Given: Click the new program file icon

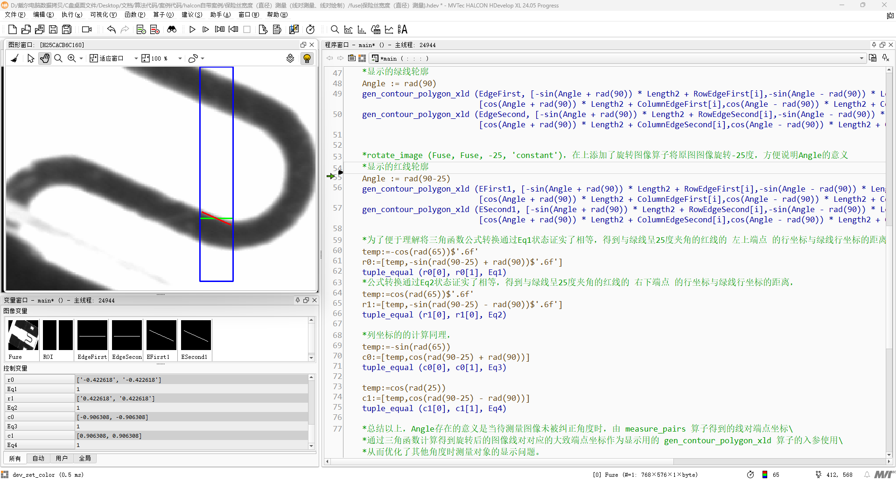Looking at the screenshot, I should point(13,29).
